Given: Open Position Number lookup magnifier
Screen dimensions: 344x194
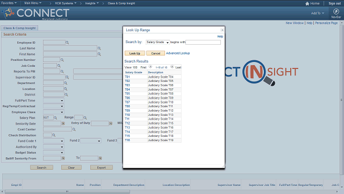Looking at the screenshot, I should pos(62,60).
